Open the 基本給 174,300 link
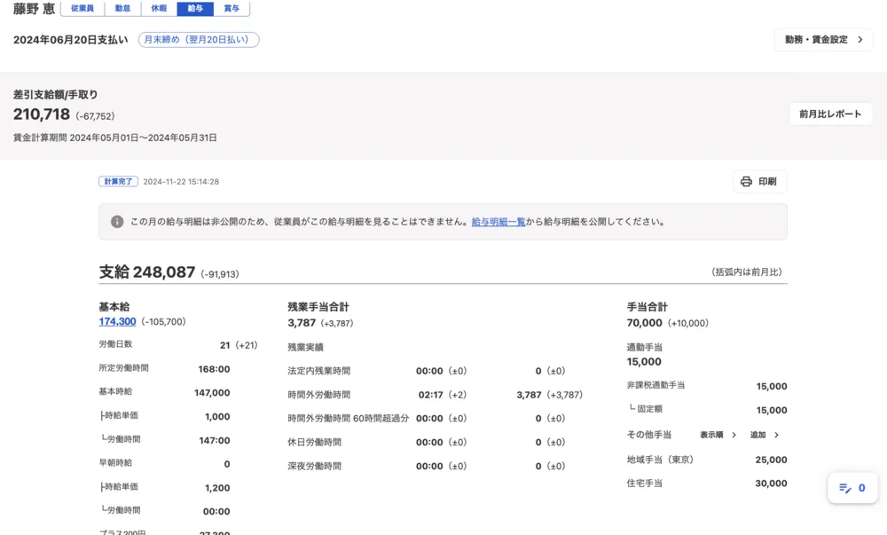This screenshot has width=887, height=535. (117, 321)
